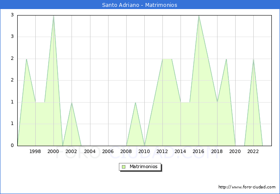Click the 2016 x-axis year label

pos(199,151)
